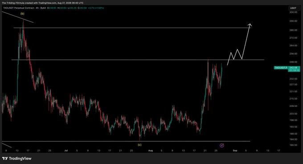Click the 232.50 price axis label
Viewport: 303px width, 164px height.
(293, 79)
